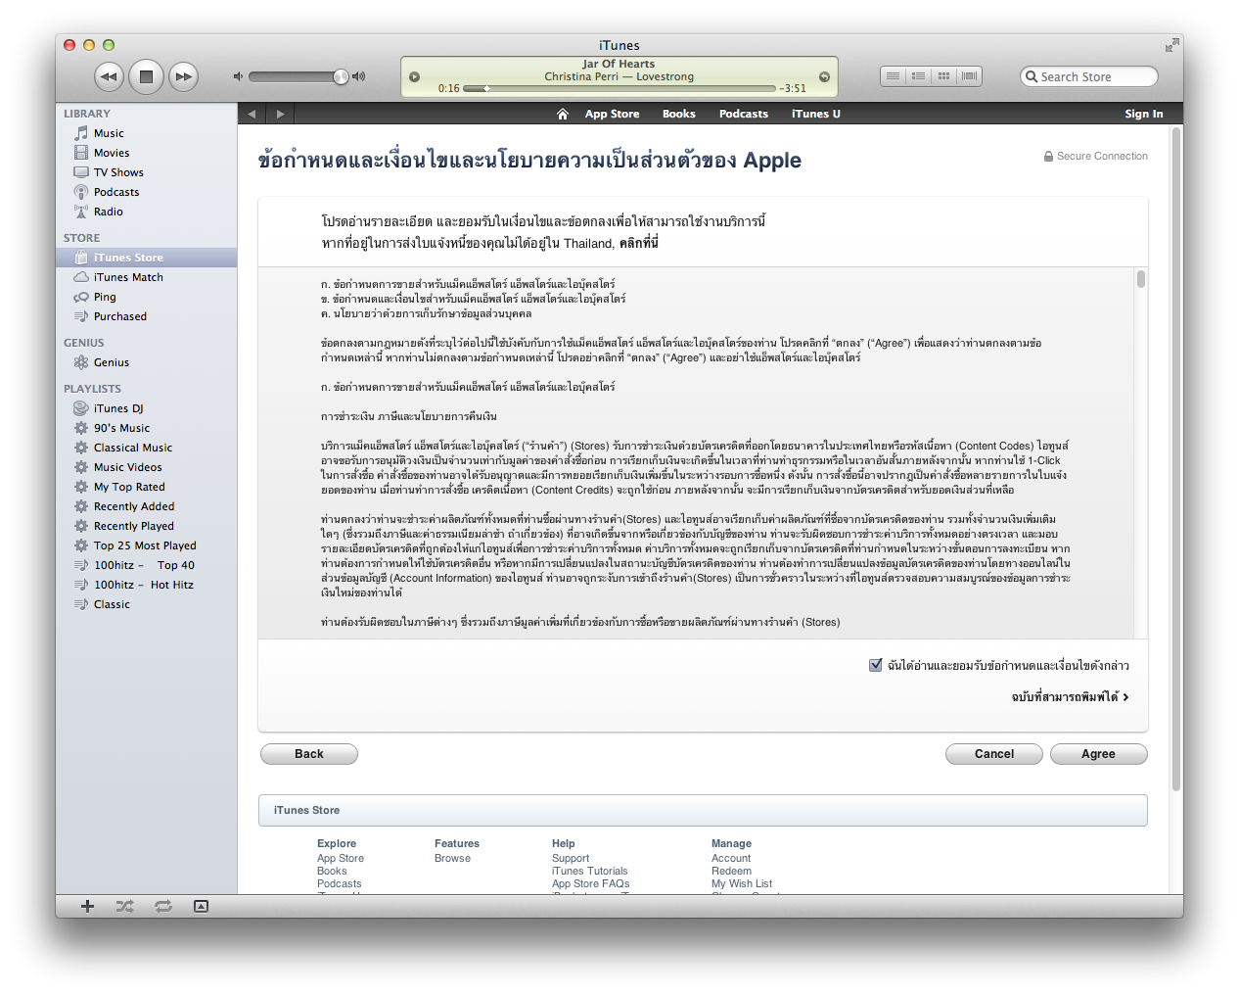1239x995 pixels.
Task: Open iTunes Match
Action: (147, 277)
